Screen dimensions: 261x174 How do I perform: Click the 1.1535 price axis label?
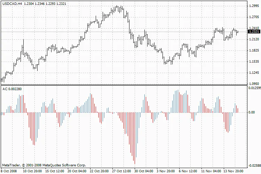[x=254, y=62]
